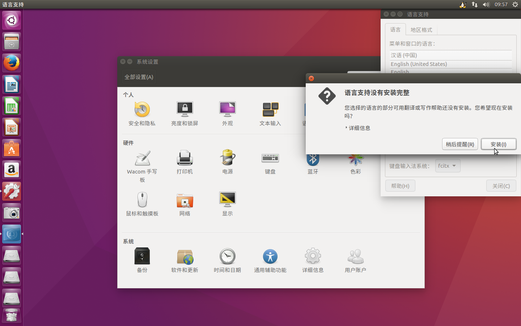
Task: Switch to the 地区格式 tab
Action: tap(421, 30)
